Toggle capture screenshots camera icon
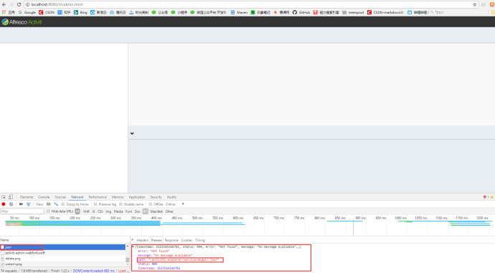 tap(21, 204)
